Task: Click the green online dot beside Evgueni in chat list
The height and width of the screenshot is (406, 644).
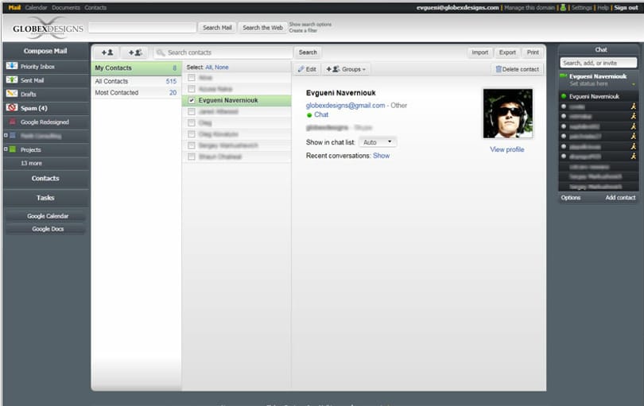Action: (x=564, y=96)
